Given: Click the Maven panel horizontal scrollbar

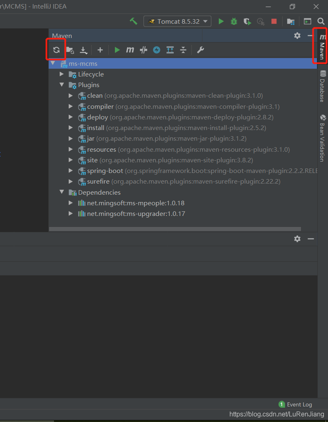Looking at the screenshot, I should [175, 229].
